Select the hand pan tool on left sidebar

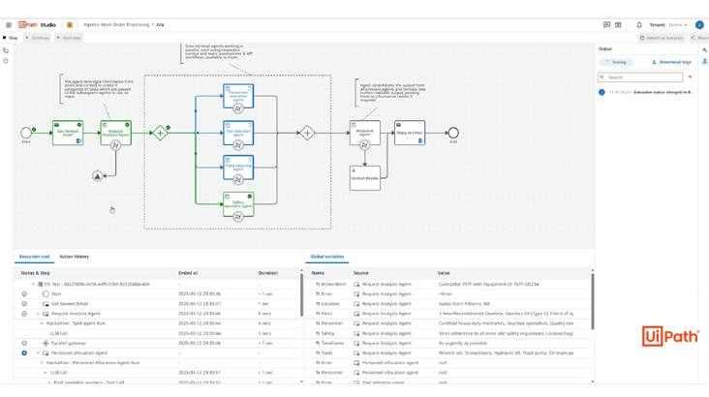tap(6, 50)
